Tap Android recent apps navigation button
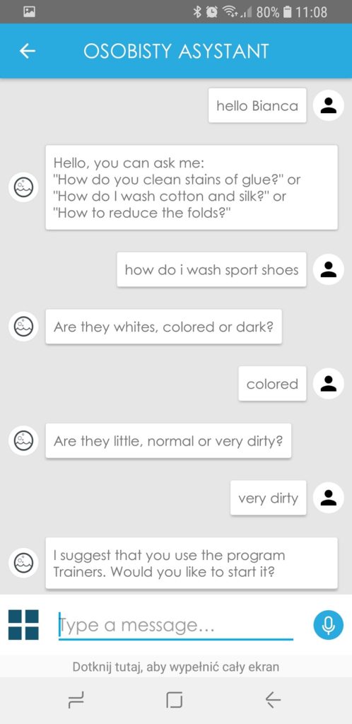Image resolution: width=352 pixels, height=724 pixels. click(x=76, y=701)
